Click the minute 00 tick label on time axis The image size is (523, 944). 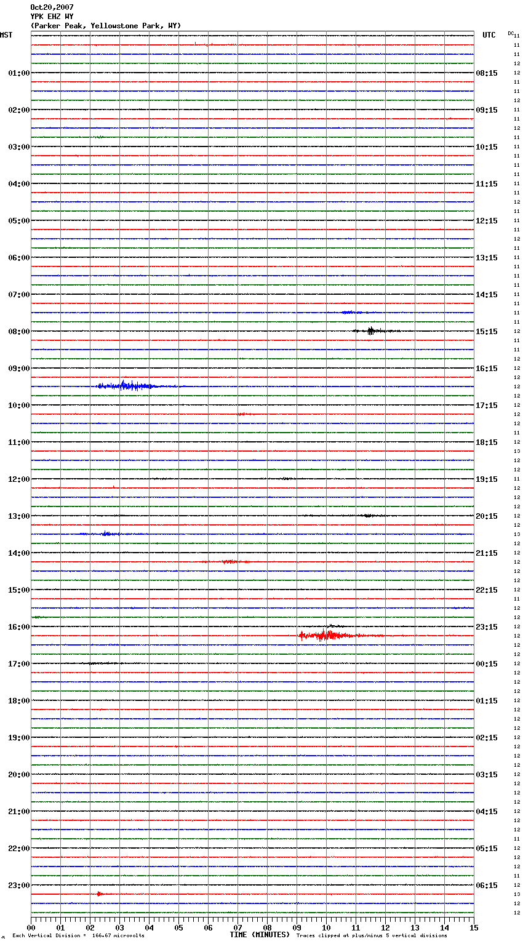(31, 927)
